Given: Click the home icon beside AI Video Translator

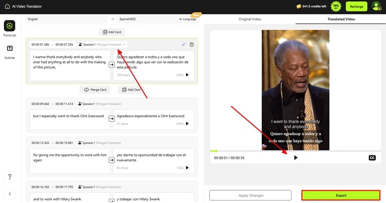Looking at the screenshot, I should coord(8,7).
